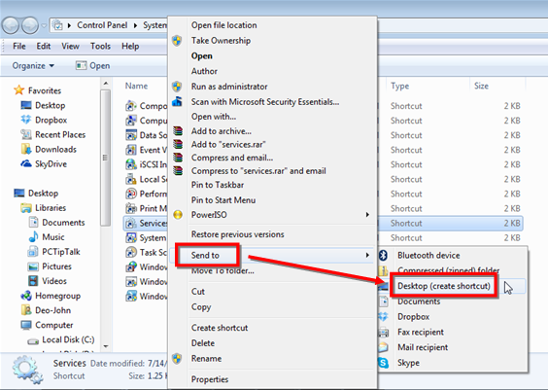The image size is (548, 390).
Task: Choose Desktop (create shortcut)
Action: pyautogui.click(x=444, y=286)
